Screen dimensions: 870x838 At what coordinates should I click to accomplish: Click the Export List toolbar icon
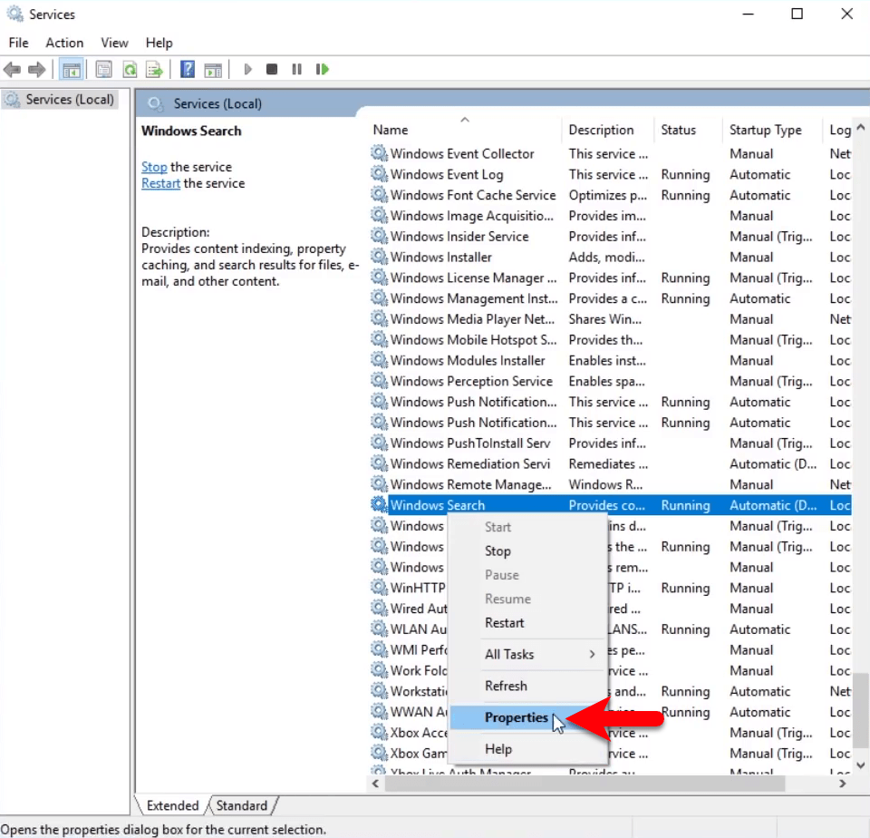154,70
